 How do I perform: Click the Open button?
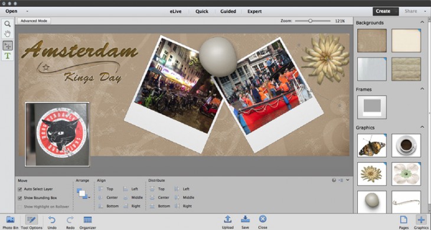[12, 11]
